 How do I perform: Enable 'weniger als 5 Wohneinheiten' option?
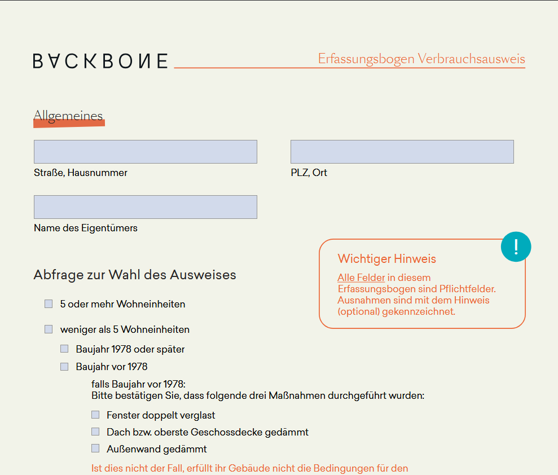(48, 329)
